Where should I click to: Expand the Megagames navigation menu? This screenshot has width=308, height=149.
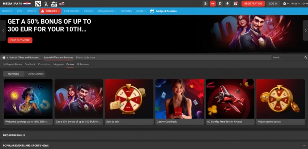[x=107, y=11]
